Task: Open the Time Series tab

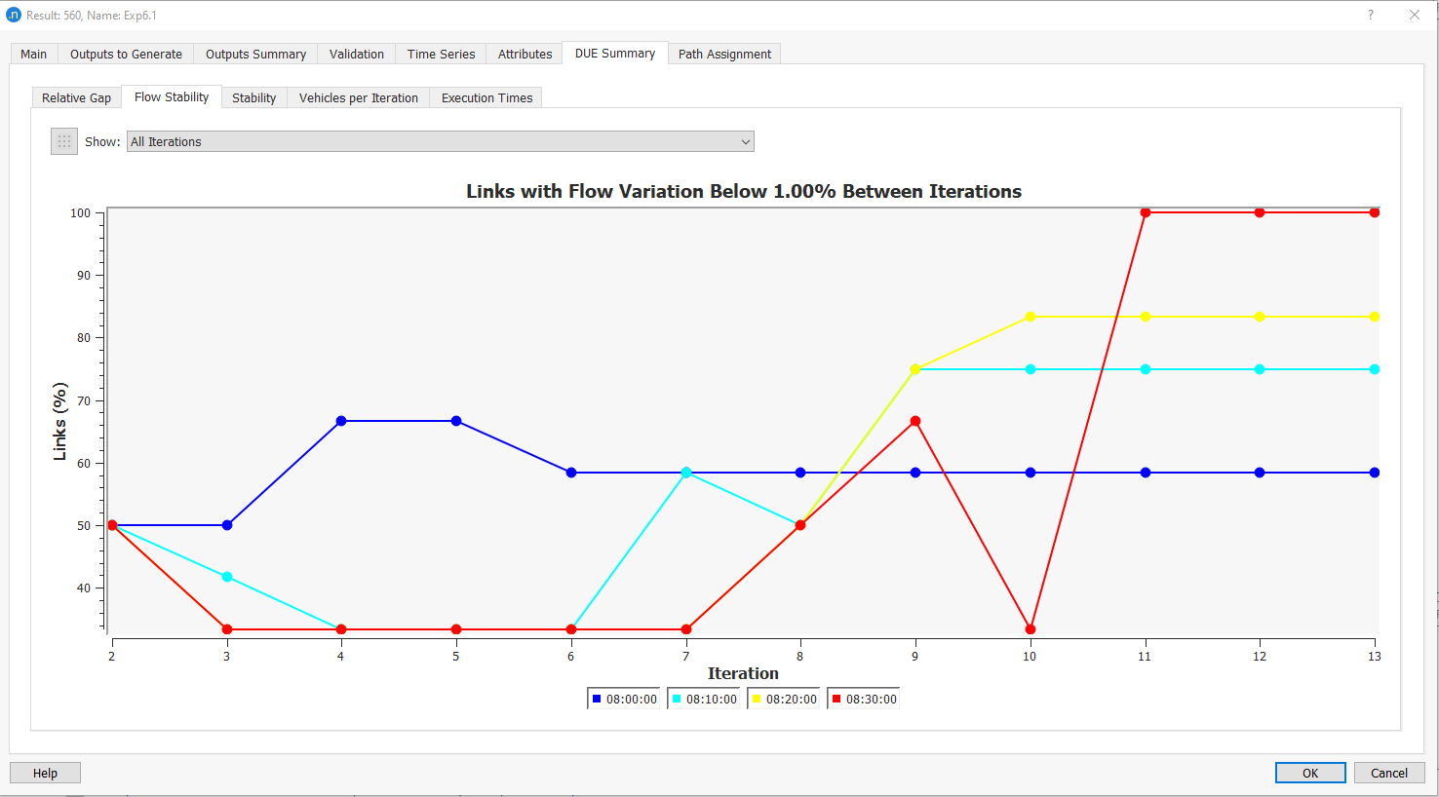Action: pos(440,54)
